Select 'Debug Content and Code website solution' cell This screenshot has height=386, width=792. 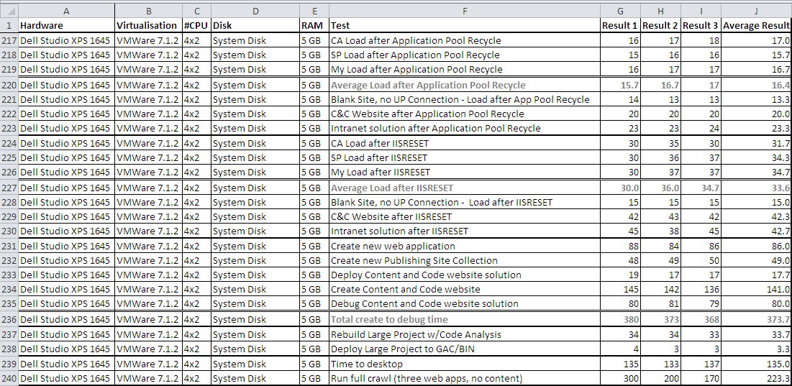[x=464, y=303]
